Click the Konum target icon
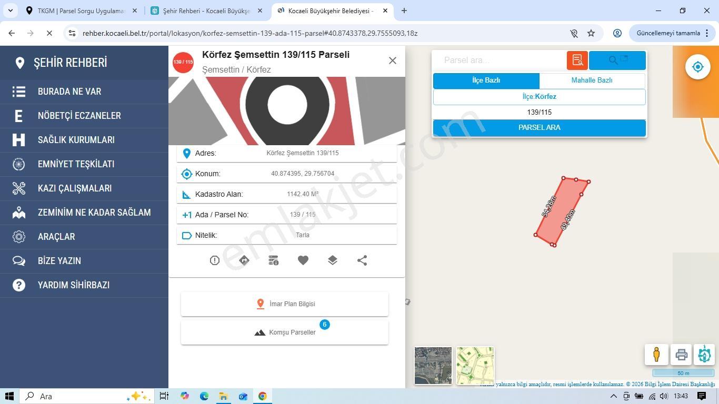This screenshot has width=719, height=404. pyautogui.click(x=186, y=174)
